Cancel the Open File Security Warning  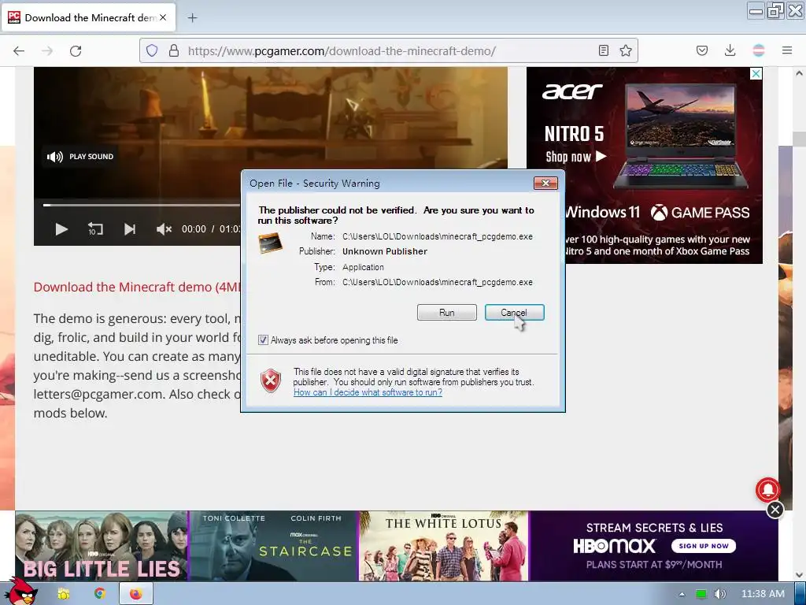point(514,312)
